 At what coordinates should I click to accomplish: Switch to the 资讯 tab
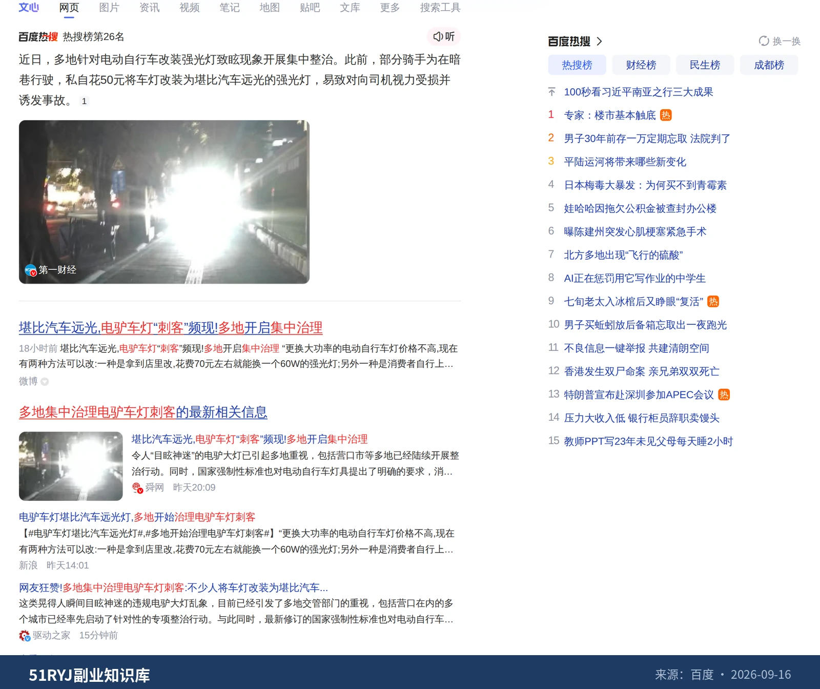150,8
